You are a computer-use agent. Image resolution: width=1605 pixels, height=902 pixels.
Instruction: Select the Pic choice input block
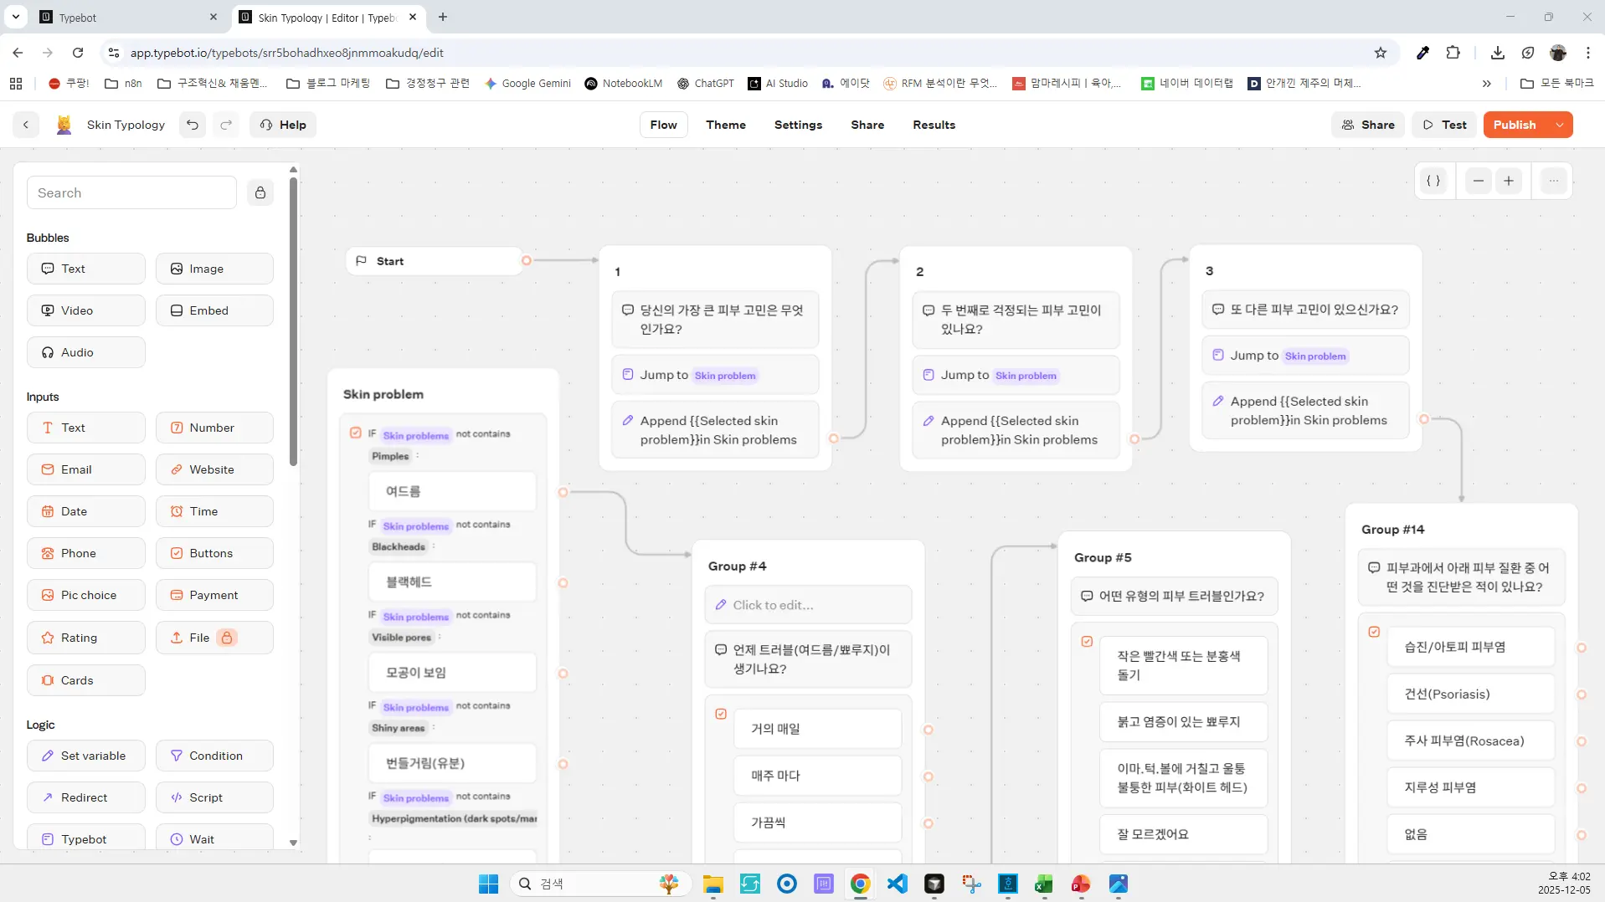pyautogui.click(x=86, y=595)
